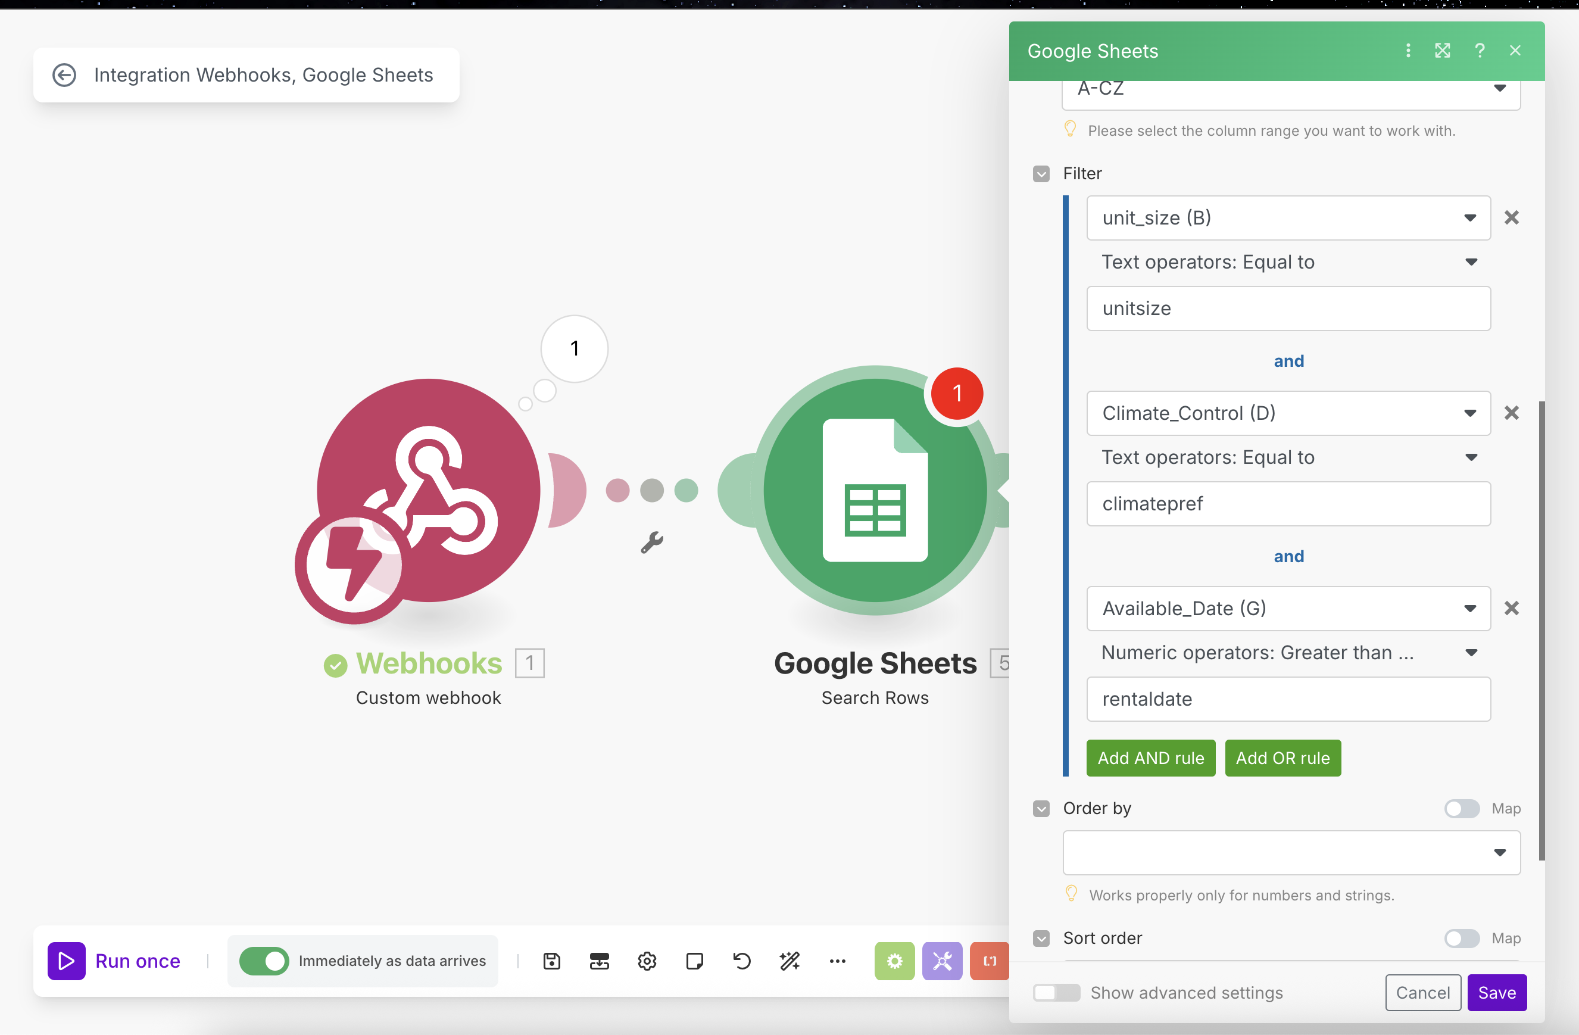Image resolution: width=1579 pixels, height=1035 pixels.
Task: Toggle the Order by section checkbox
Action: 1041,808
